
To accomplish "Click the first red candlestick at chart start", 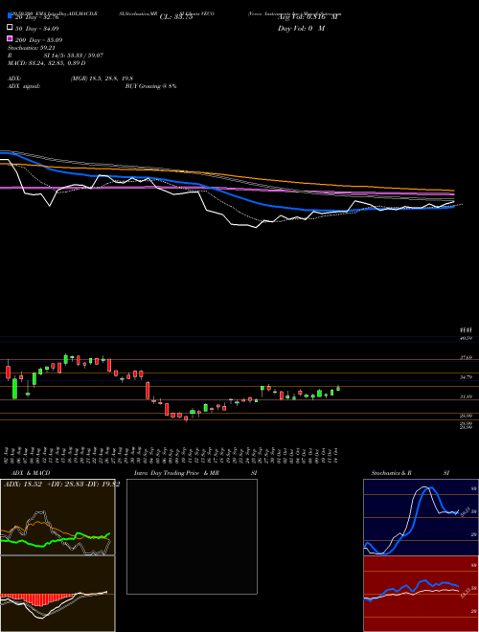I will pyautogui.click(x=8, y=372).
